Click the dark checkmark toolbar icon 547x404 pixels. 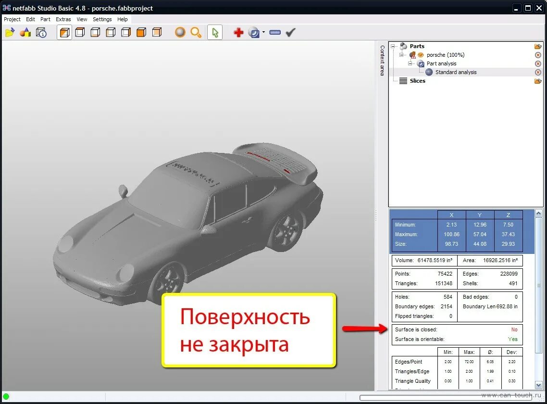[x=290, y=33]
